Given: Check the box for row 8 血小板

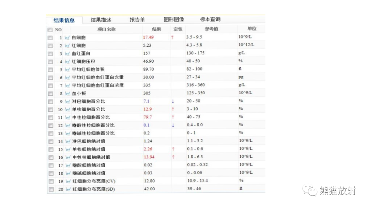Looking at the screenshot, I should pyautogui.click(x=50, y=94).
